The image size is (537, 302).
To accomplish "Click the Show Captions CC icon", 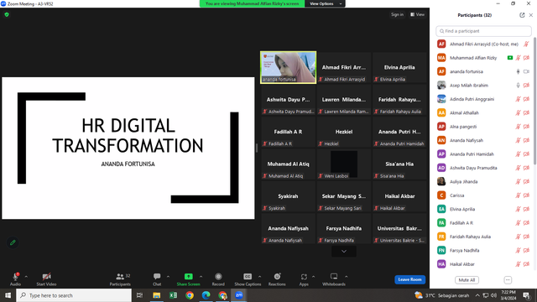I will pyautogui.click(x=248, y=276).
